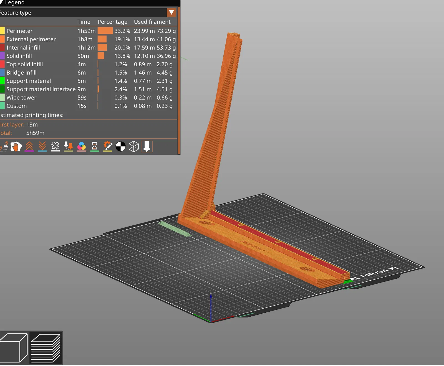This screenshot has height=366, width=444.
Task: Click the Legend panel scrollbar
Action: 179,80
